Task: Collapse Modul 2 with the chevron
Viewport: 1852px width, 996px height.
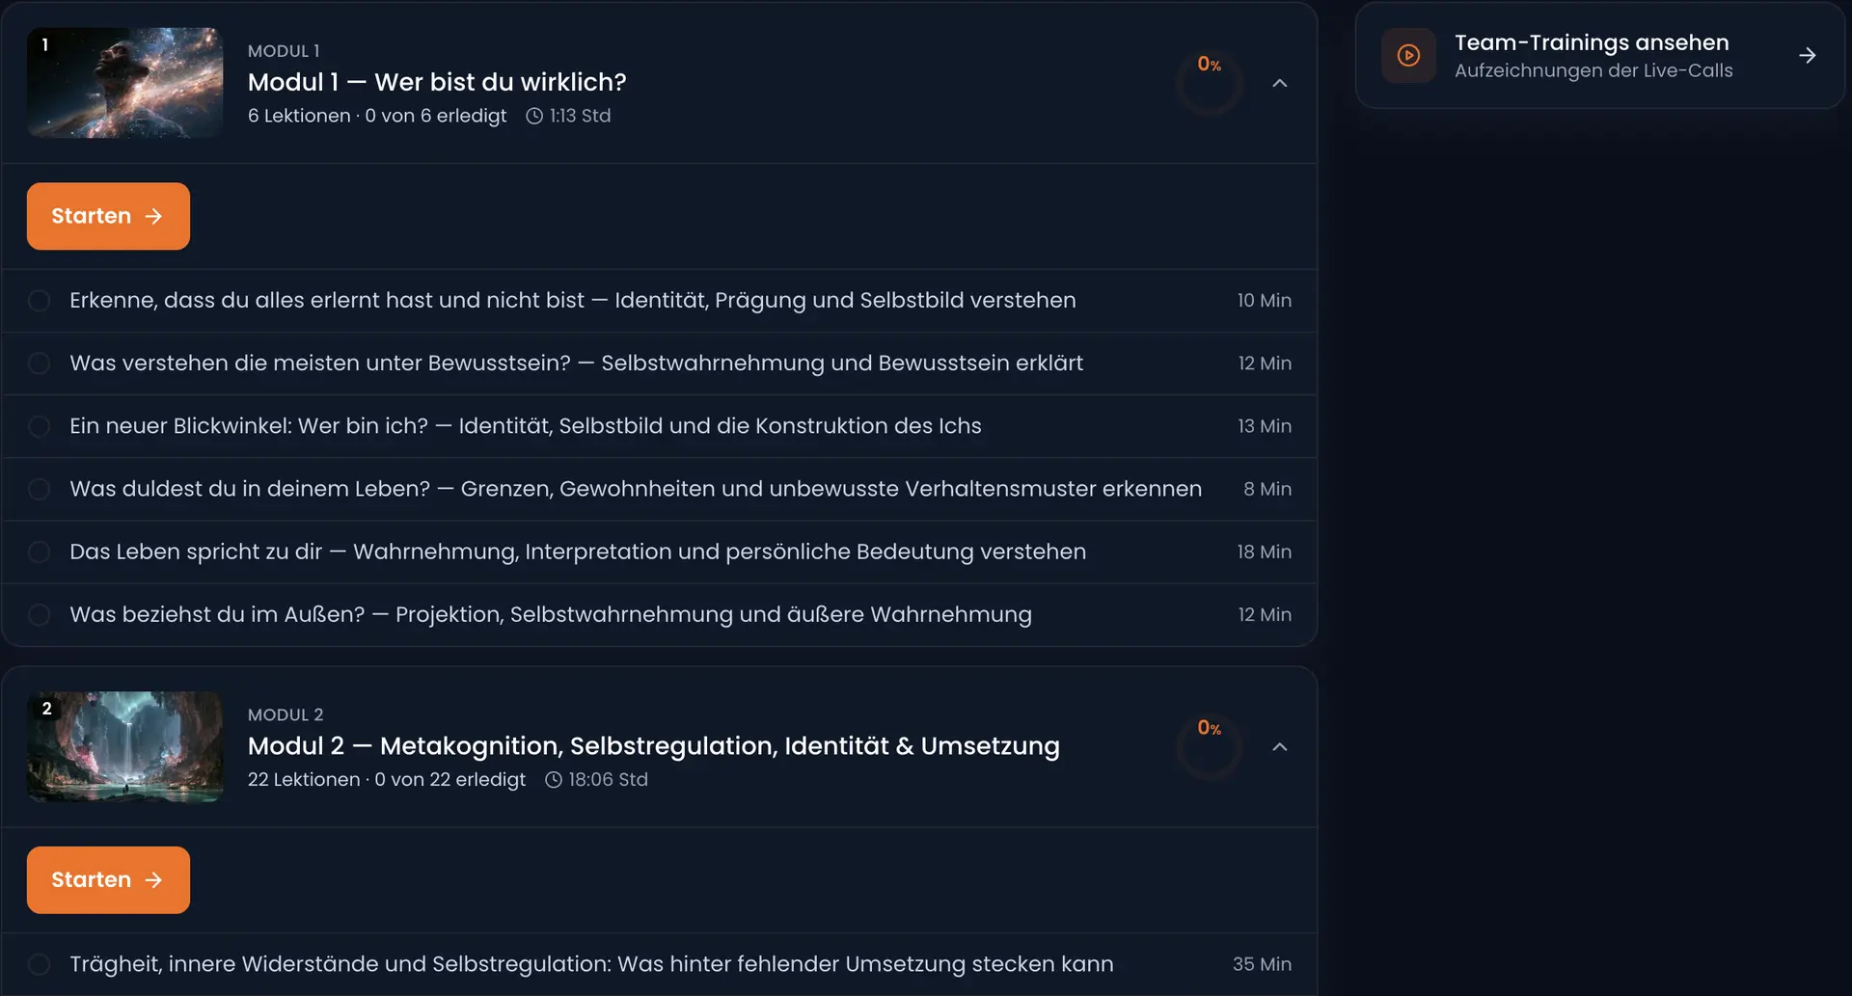Action: click(x=1280, y=747)
